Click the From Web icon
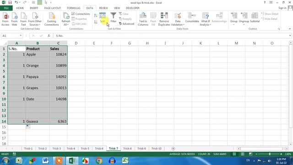This screenshot has height=165, width=293. [14, 19]
